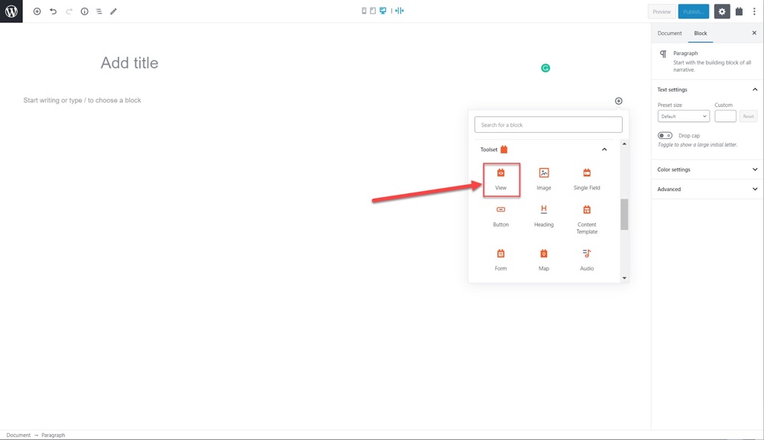Insert the Toolset Map block
764x440 pixels.
[x=544, y=260]
